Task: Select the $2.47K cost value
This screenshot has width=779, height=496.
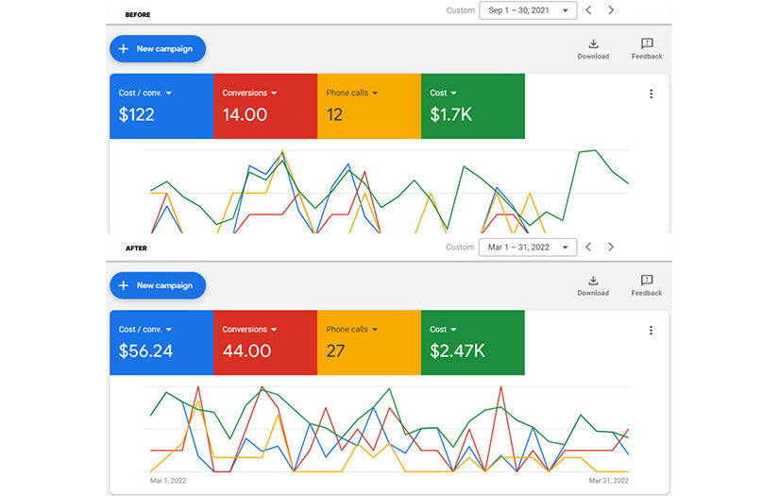Action: tap(458, 351)
